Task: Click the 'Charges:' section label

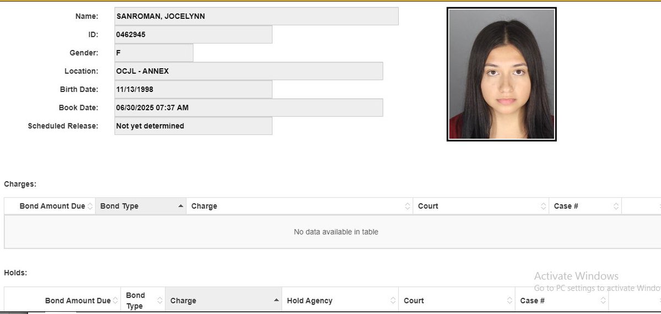Action: (20, 184)
